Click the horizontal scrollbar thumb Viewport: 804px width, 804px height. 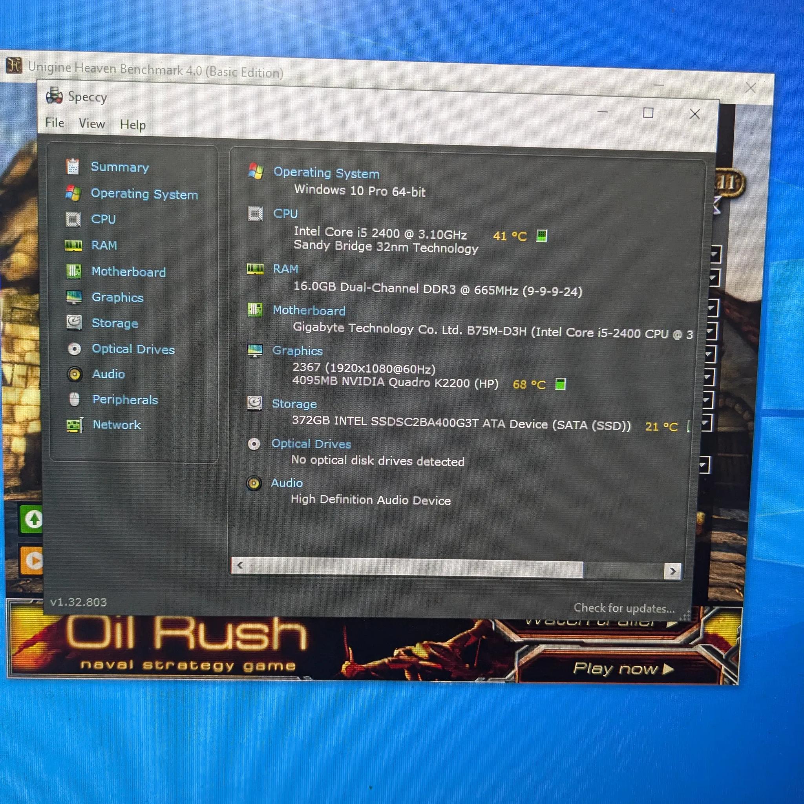415,568
